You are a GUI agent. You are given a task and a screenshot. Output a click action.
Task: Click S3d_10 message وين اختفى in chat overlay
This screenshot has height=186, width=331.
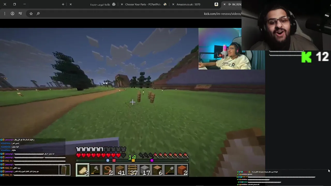point(10,168)
